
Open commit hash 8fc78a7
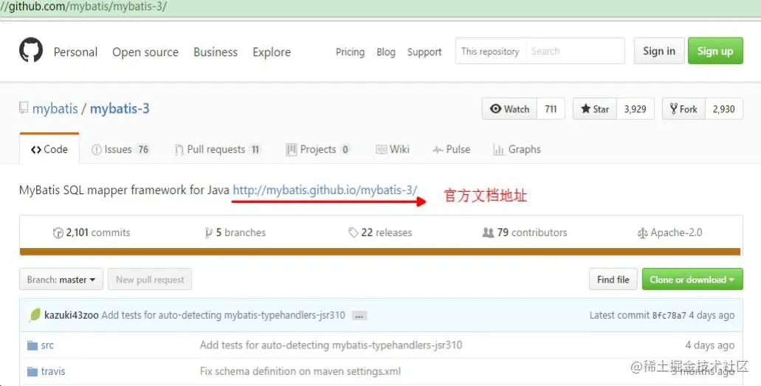(669, 316)
